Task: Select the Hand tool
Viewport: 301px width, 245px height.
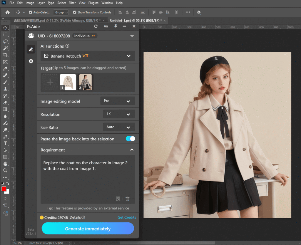Action: tap(5, 164)
